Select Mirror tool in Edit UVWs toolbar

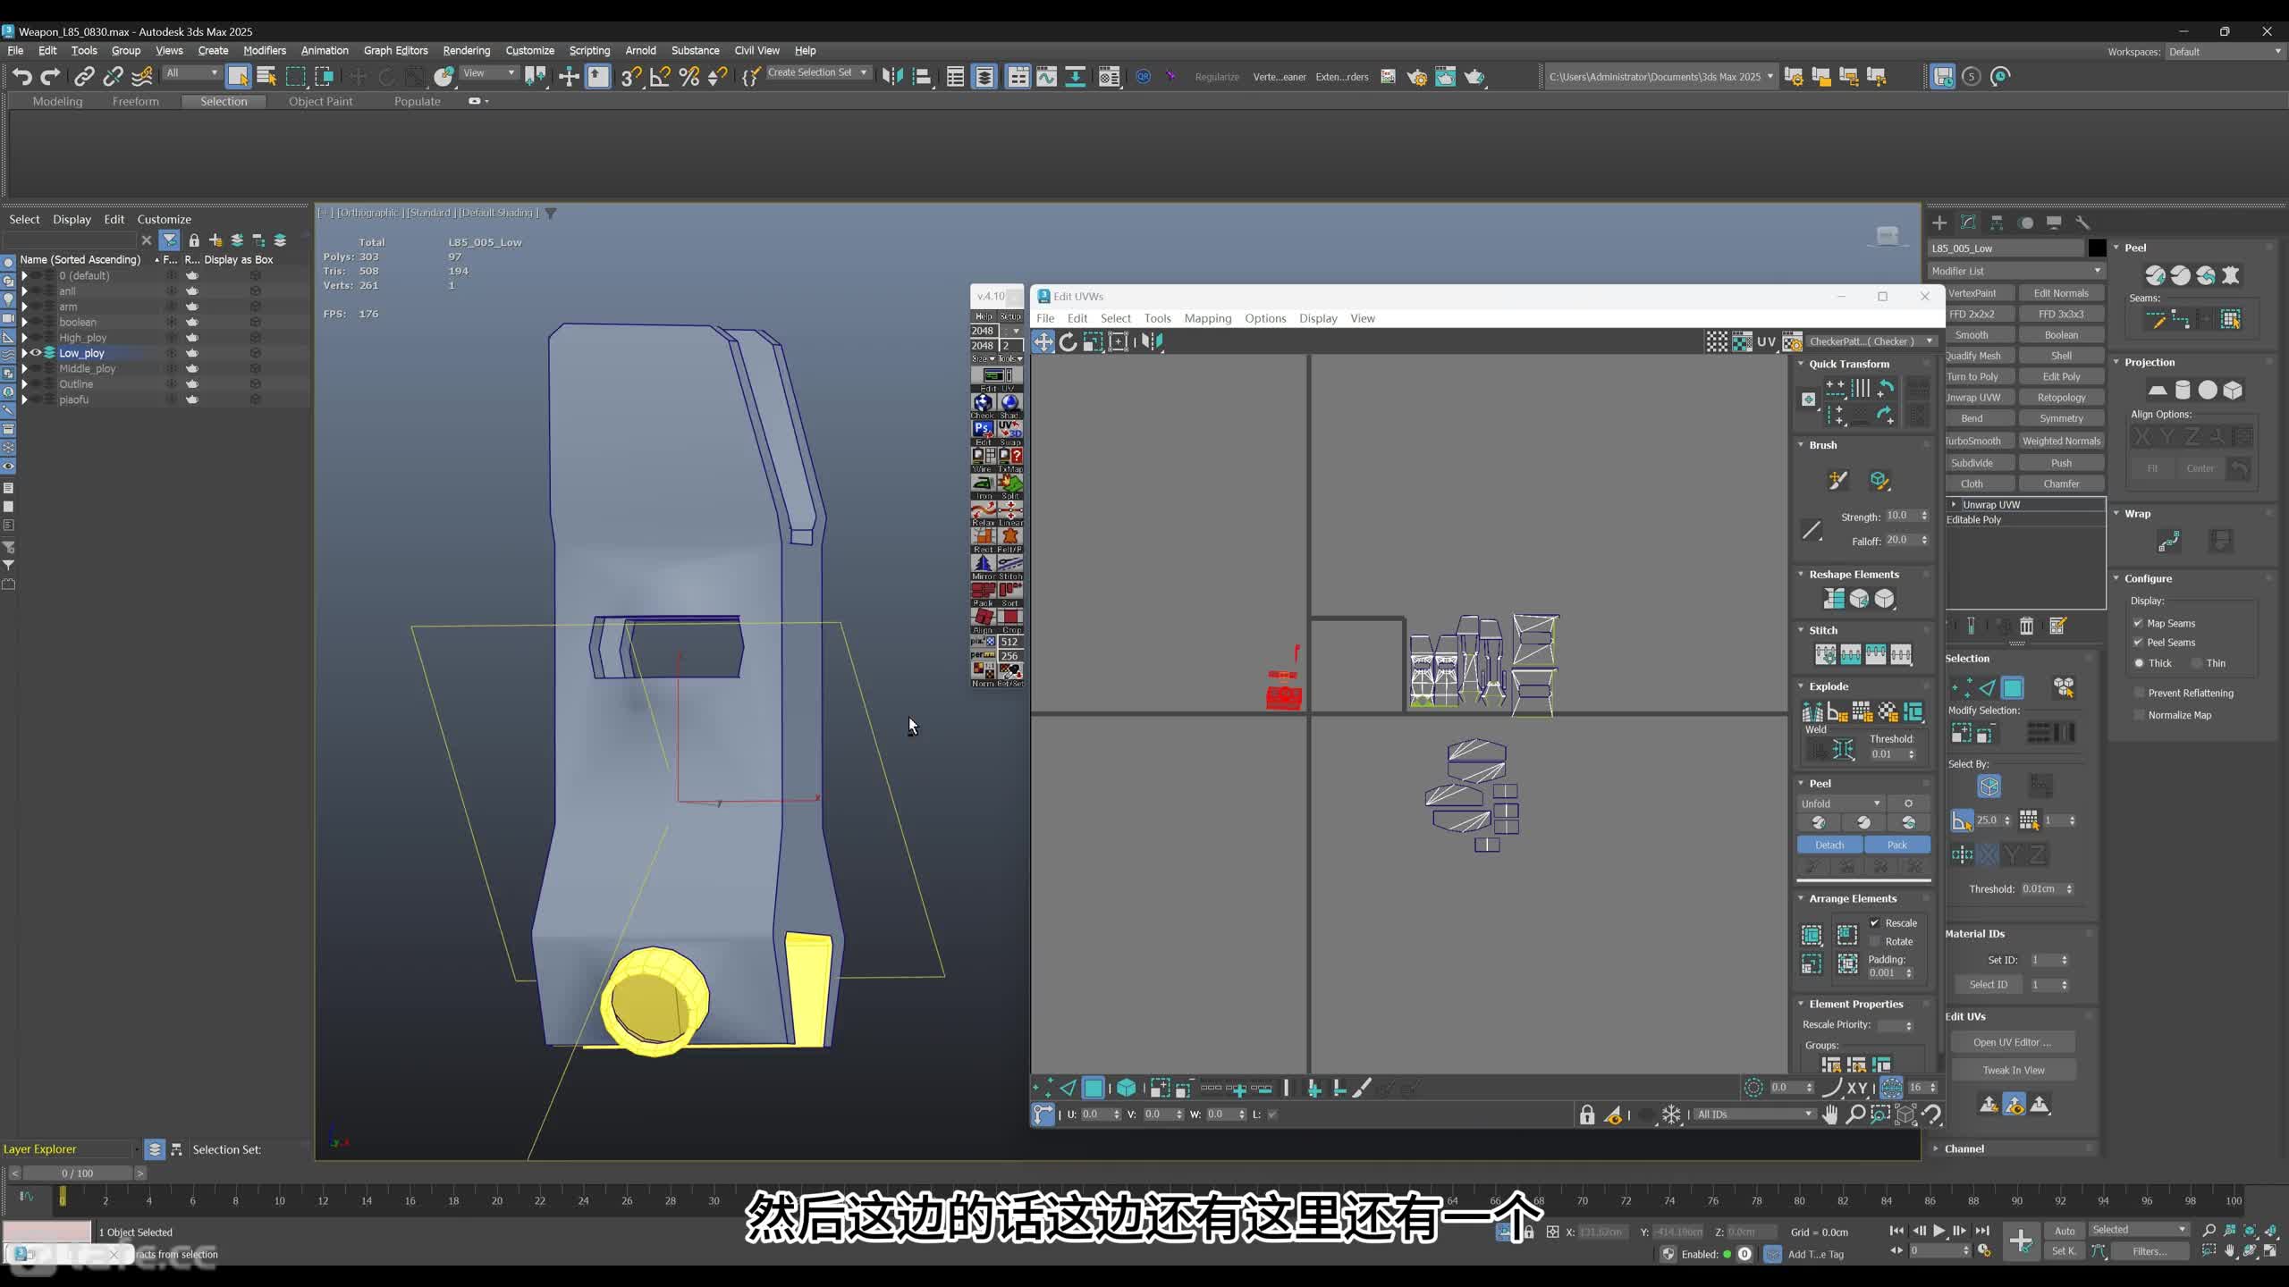tap(1153, 341)
